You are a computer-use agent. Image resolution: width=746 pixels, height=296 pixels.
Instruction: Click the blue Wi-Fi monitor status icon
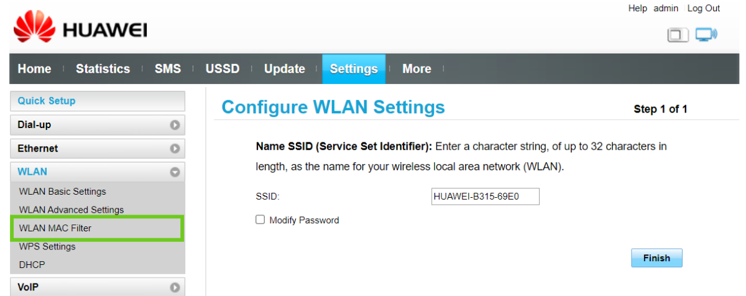706,35
